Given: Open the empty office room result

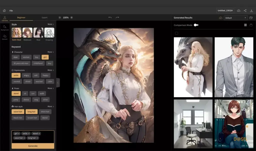Looking at the screenshot, I should [193, 124].
